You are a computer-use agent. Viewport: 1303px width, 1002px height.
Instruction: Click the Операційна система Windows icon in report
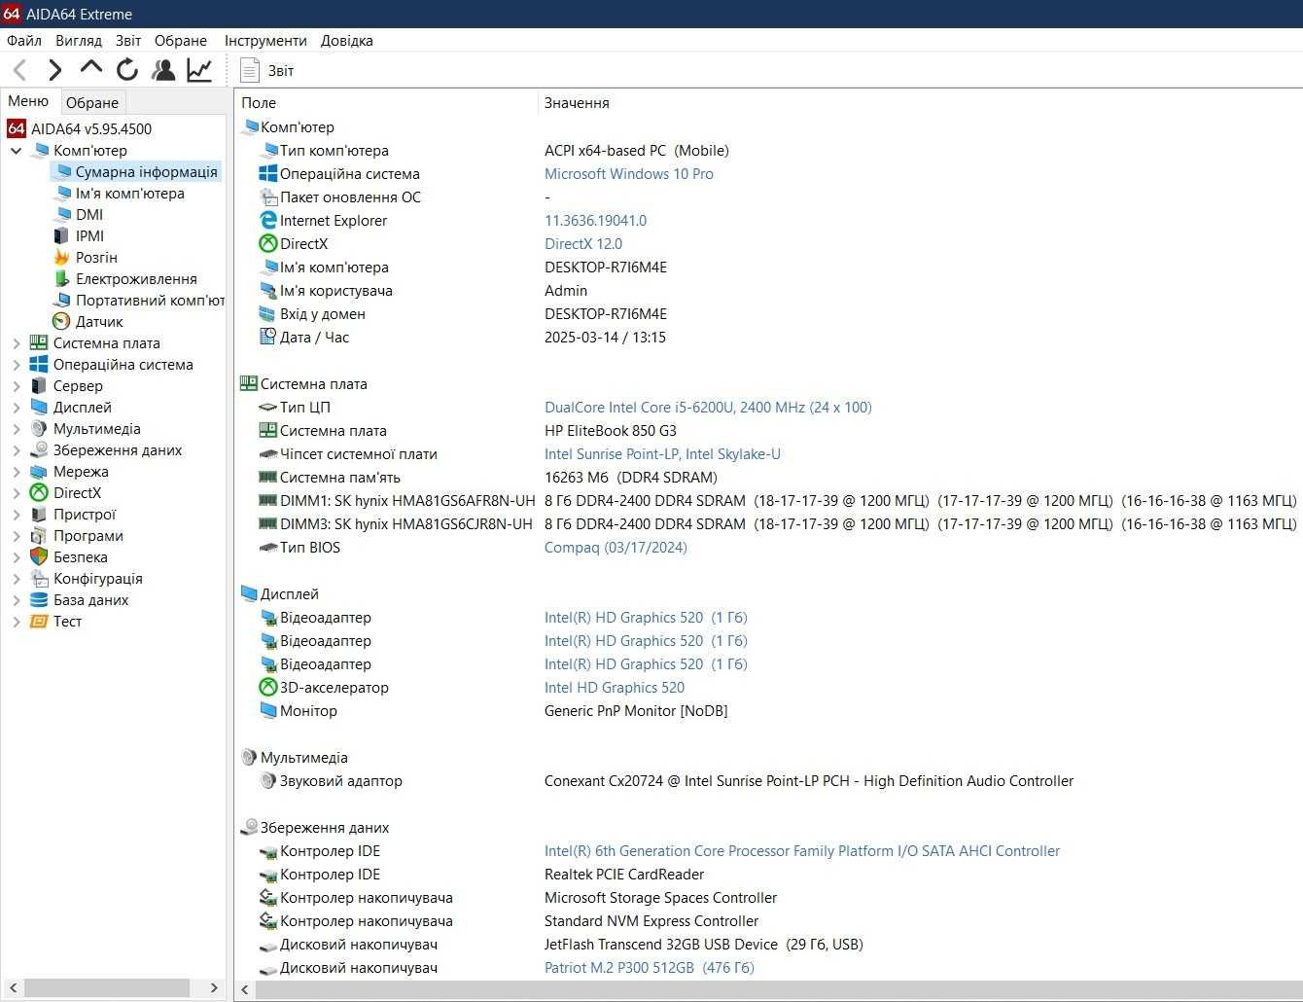coord(268,174)
